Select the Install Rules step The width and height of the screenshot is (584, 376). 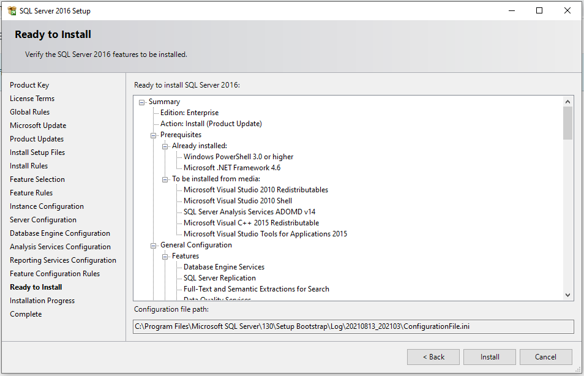point(29,166)
